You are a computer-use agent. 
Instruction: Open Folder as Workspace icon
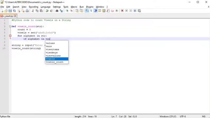112,11
